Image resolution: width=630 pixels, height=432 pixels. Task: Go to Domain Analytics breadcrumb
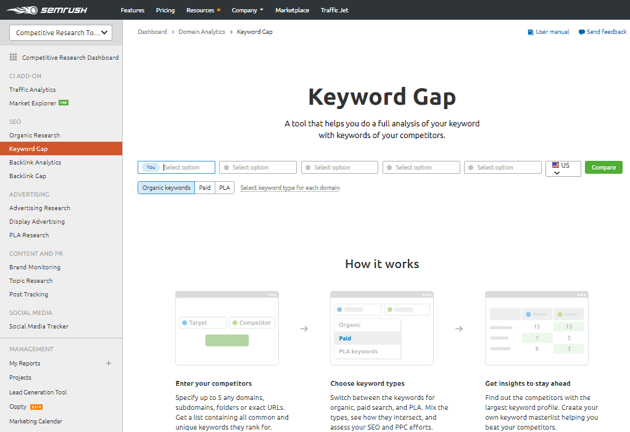(202, 31)
